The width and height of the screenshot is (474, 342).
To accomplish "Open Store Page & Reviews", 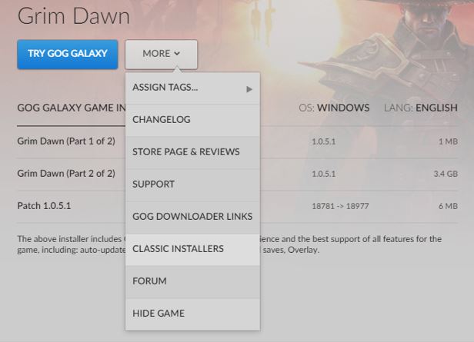I will coord(192,152).
